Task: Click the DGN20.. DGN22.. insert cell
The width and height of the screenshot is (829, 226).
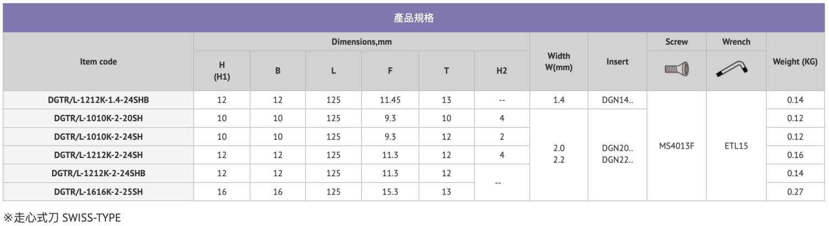Action: 617,155
